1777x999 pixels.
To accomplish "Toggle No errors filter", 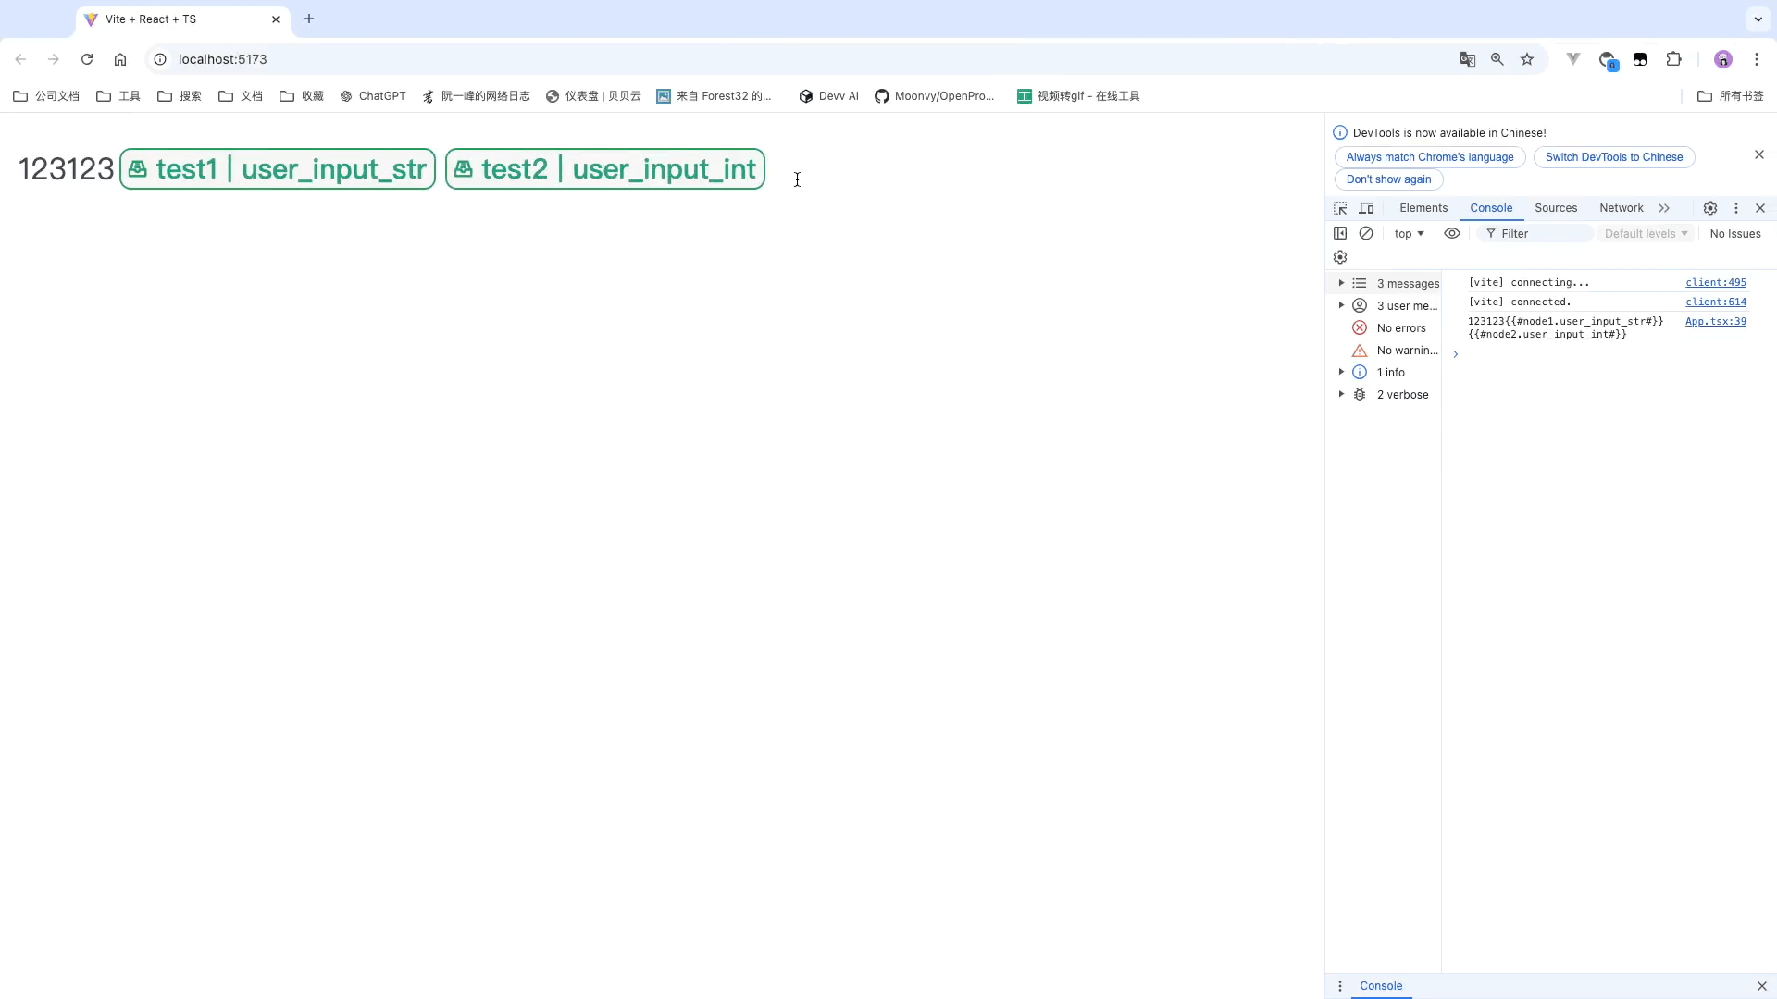I will (1397, 327).
